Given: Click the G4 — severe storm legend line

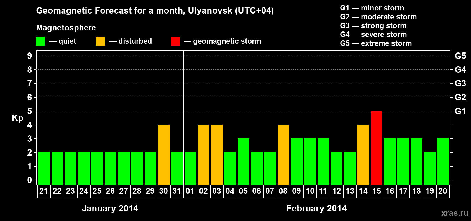Looking at the screenshot, I should [x=373, y=35].
